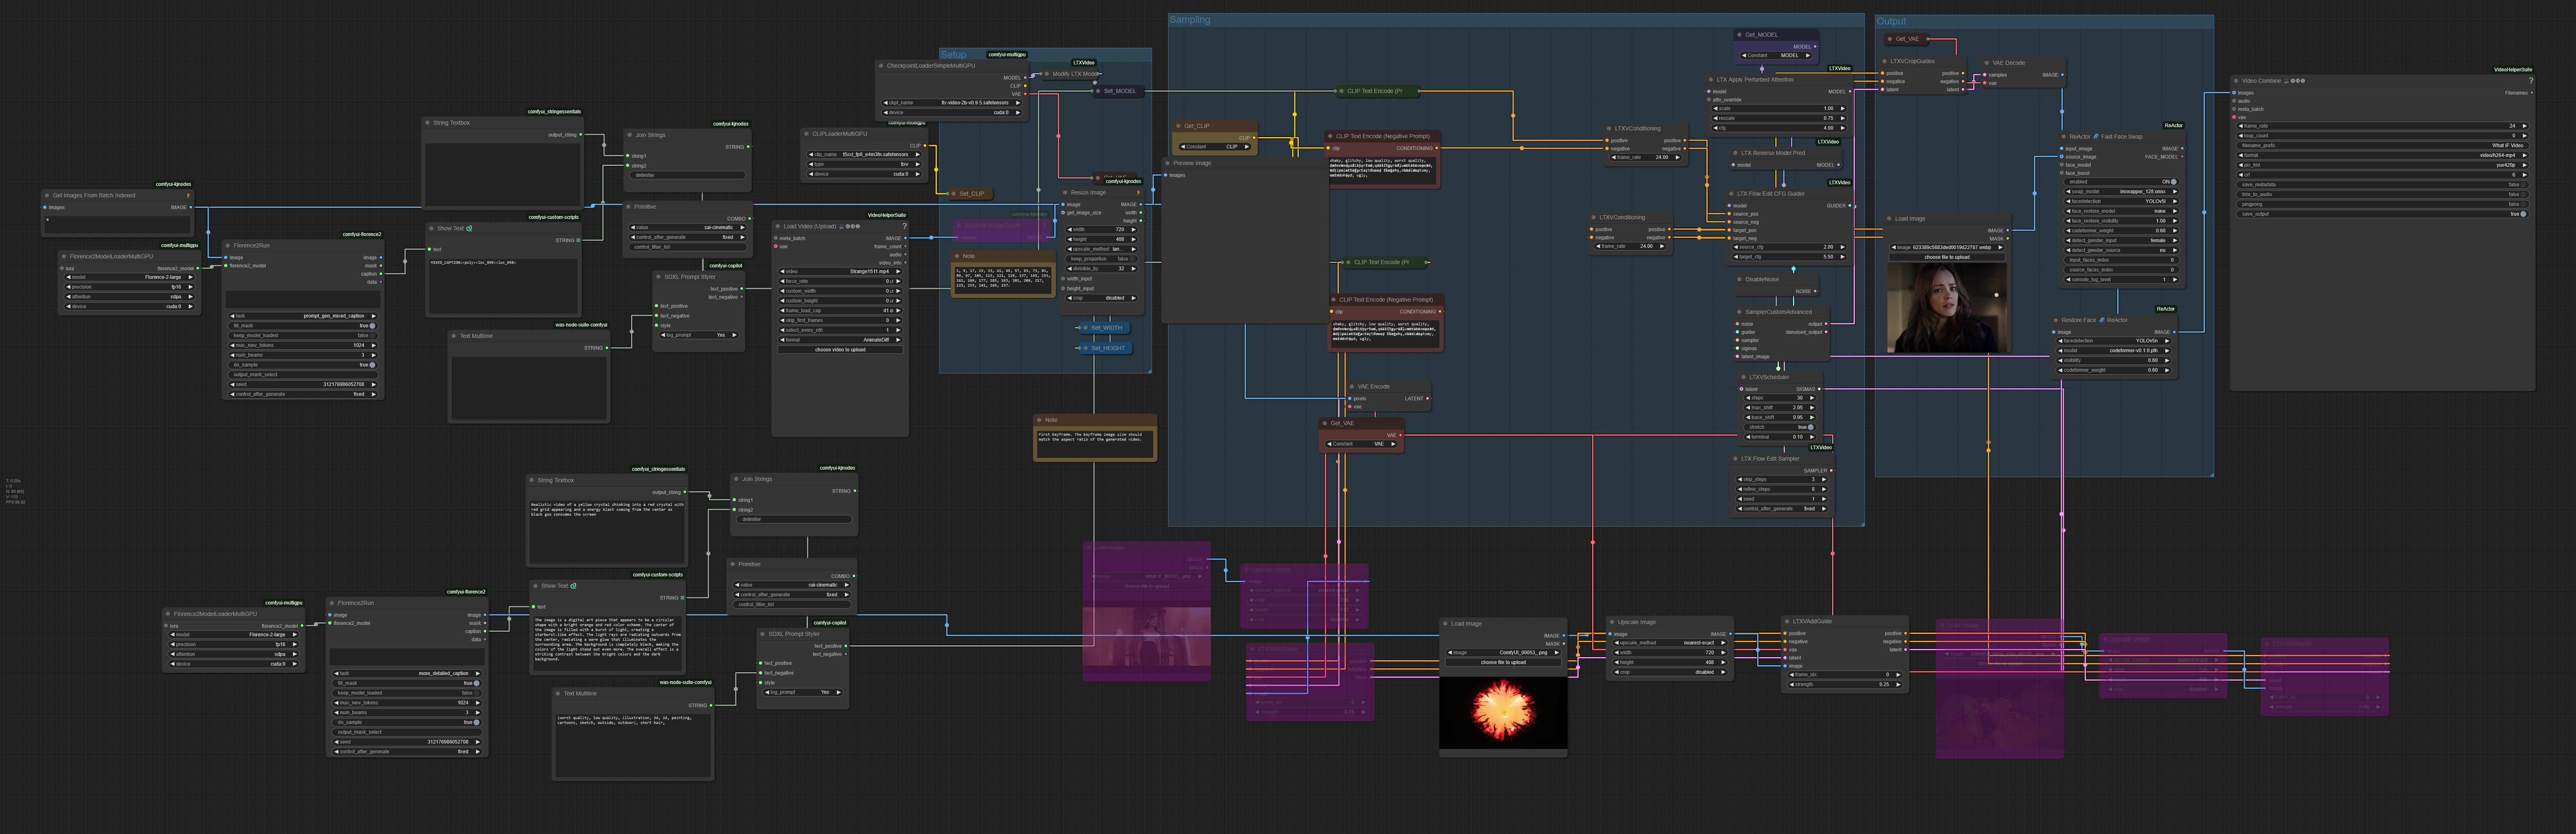Screen dimensions: 2576x834
Task: Open help for Get Images From Batch Indexed
Action: (x=188, y=196)
